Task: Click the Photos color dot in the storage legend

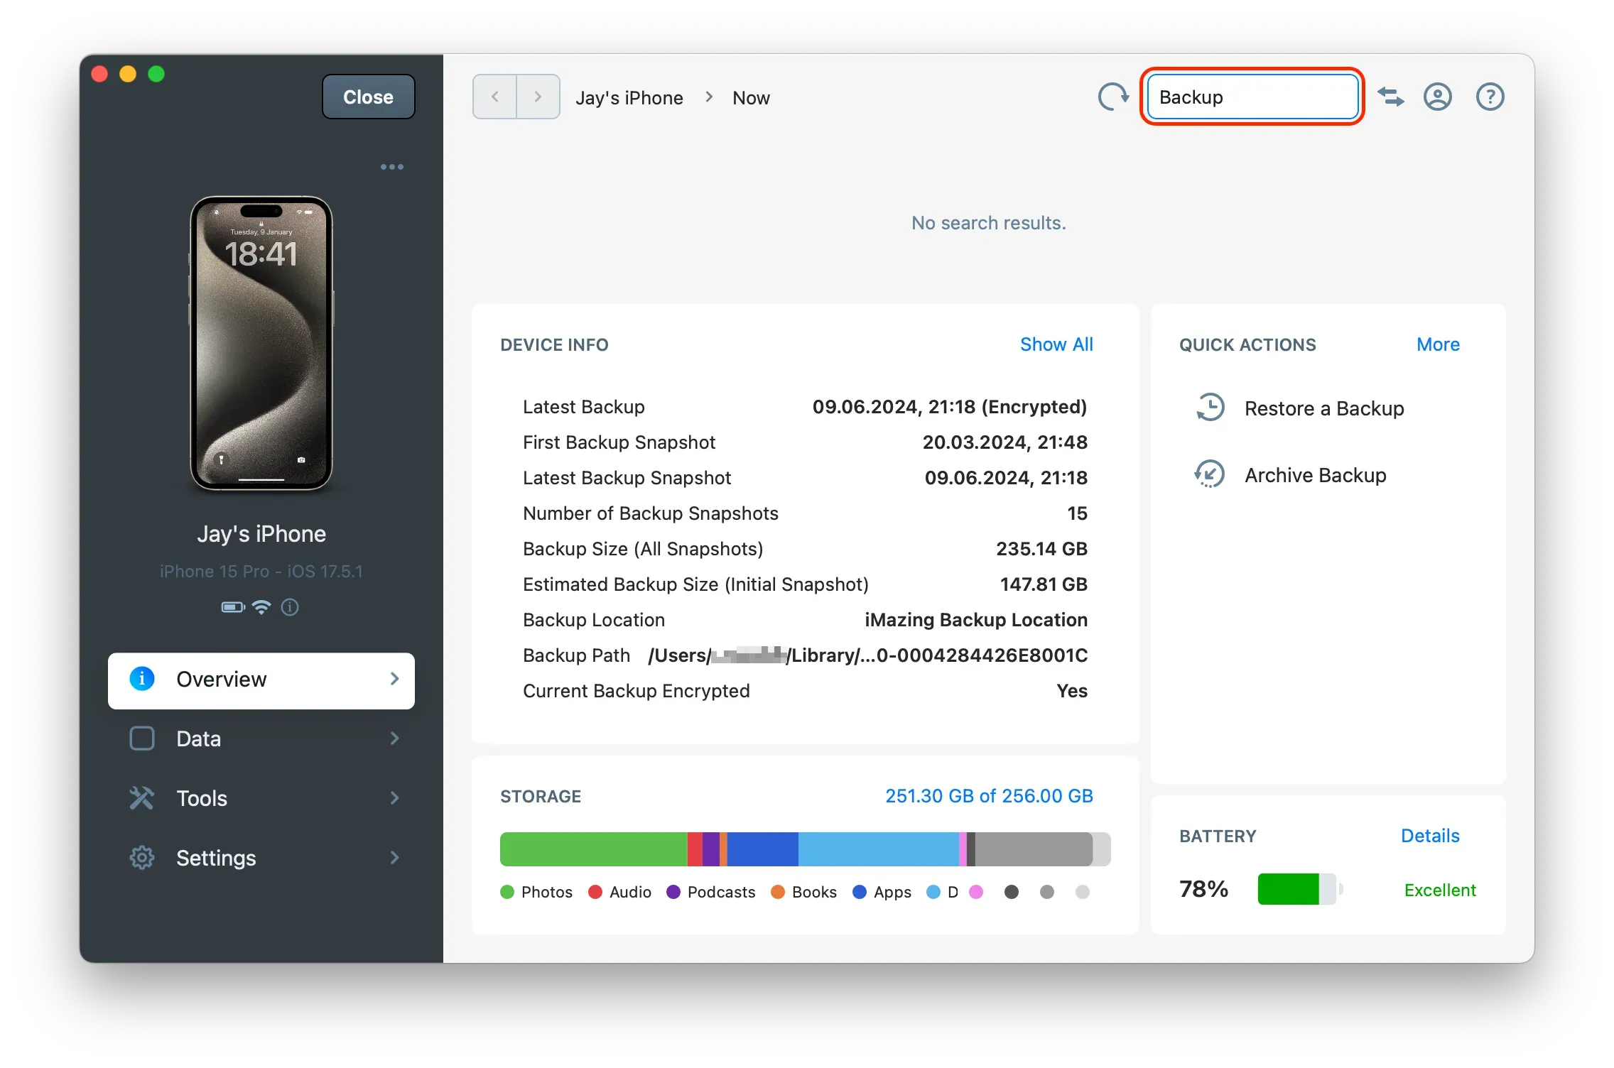Action: pos(507,892)
